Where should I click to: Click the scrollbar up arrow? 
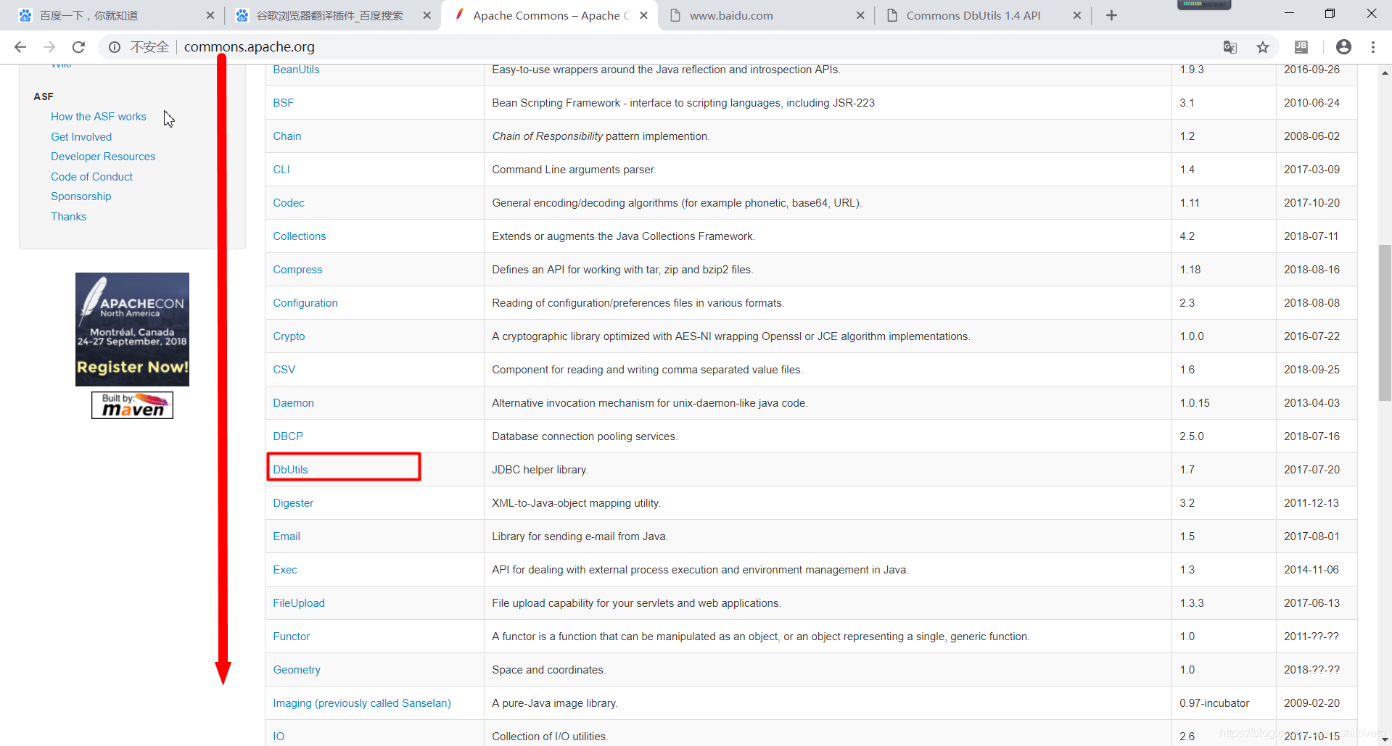1385,72
